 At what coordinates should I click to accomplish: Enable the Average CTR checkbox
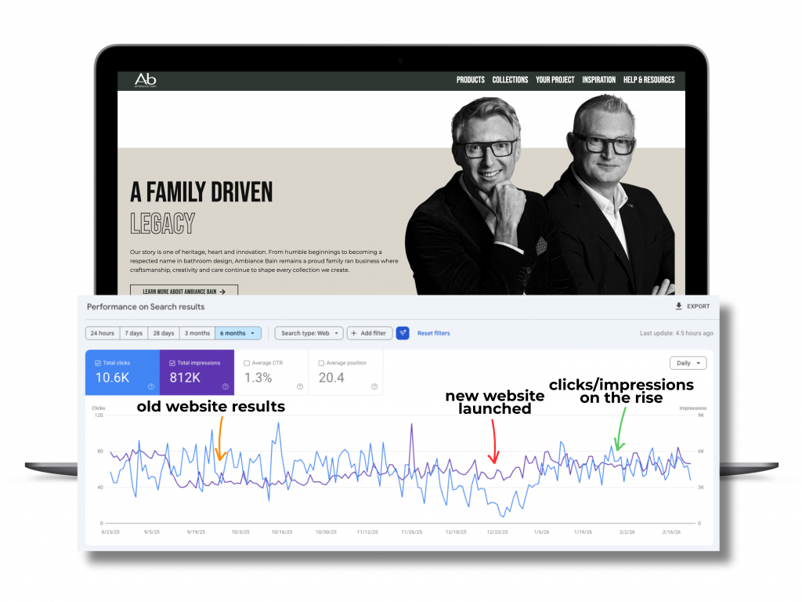point(247,363)
